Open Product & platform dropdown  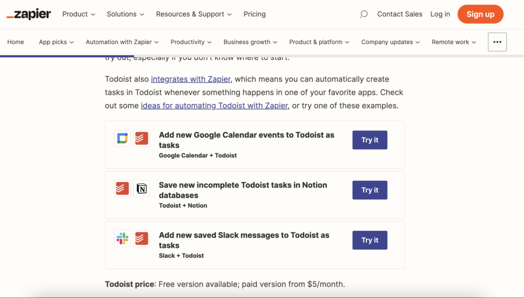[x=319, y=42]
